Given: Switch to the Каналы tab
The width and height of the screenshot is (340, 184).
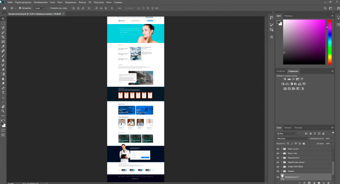Looking at the screenshot, I should point(288,128).
